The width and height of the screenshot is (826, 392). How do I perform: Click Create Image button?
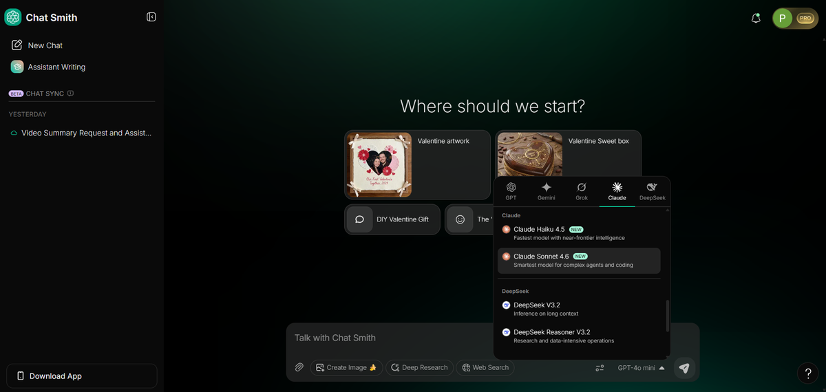coord(346,368)
